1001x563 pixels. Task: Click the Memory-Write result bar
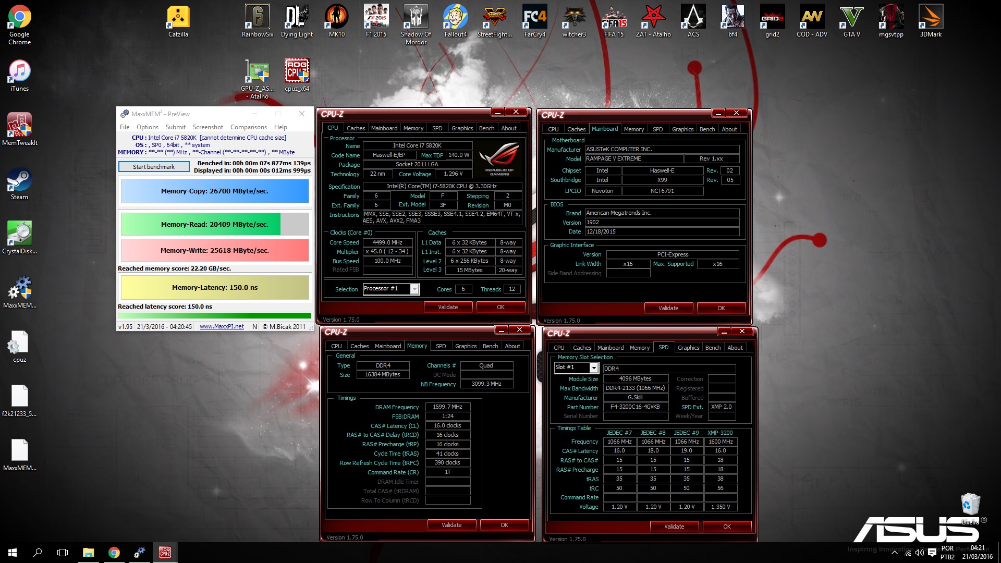coord(215,250)
